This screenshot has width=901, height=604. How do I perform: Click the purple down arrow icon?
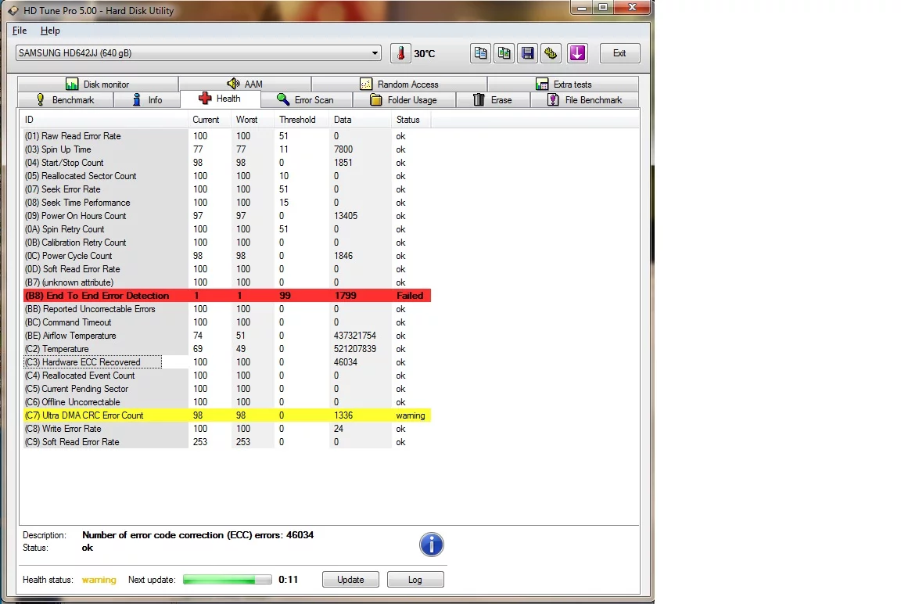577,53
